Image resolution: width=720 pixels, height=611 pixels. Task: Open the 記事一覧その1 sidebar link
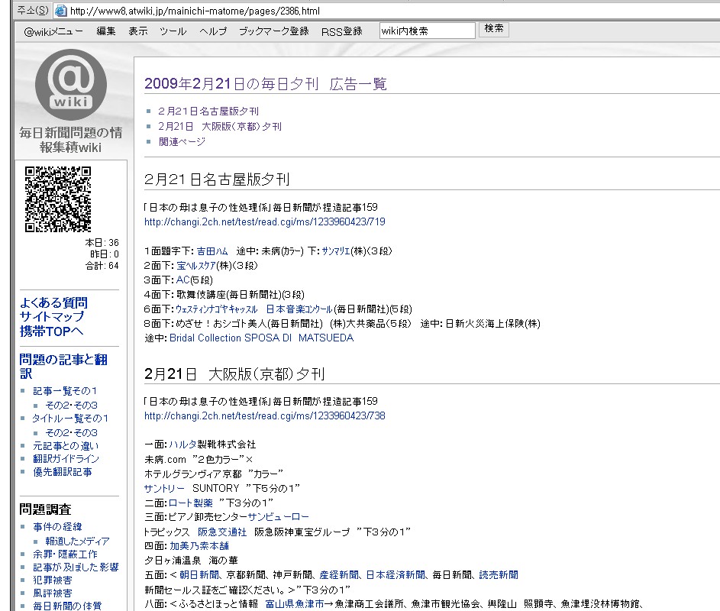65,391
